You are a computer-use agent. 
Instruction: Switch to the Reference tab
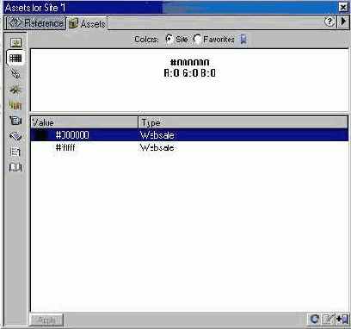point(35,22)
